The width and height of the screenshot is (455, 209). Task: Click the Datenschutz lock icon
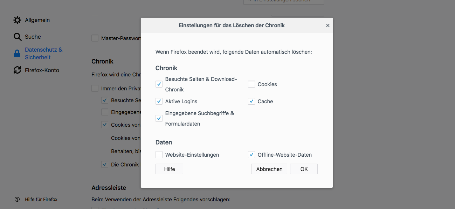17,54
